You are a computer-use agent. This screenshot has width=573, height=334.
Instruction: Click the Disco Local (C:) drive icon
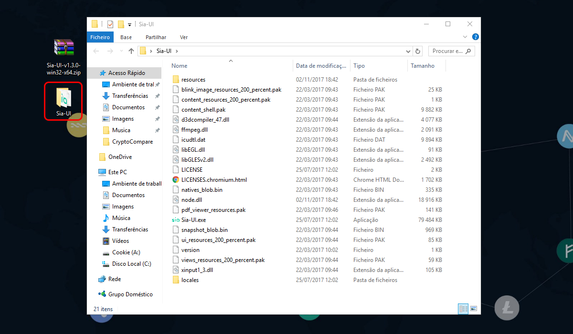106,264
